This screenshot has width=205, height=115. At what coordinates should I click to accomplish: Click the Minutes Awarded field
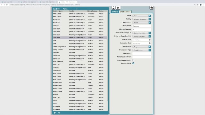click(x=142, y=29)
